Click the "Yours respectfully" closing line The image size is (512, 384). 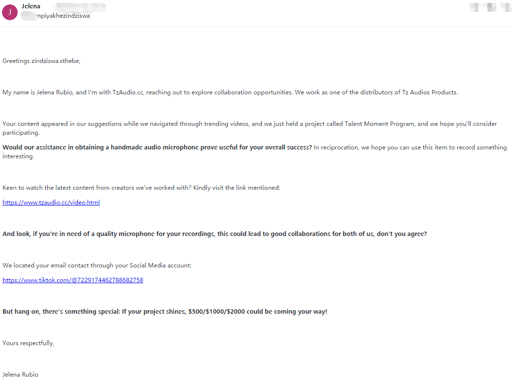29,343
